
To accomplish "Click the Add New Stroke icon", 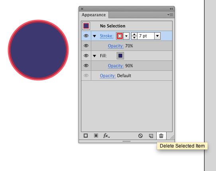I will point(86,136).
